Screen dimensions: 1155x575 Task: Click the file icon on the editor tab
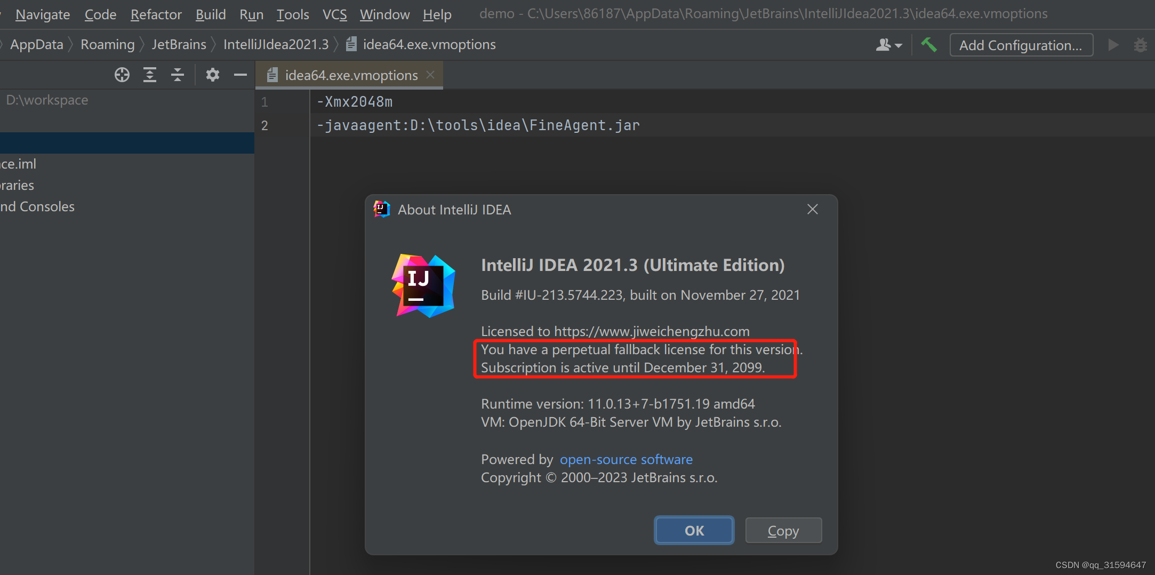272,75
